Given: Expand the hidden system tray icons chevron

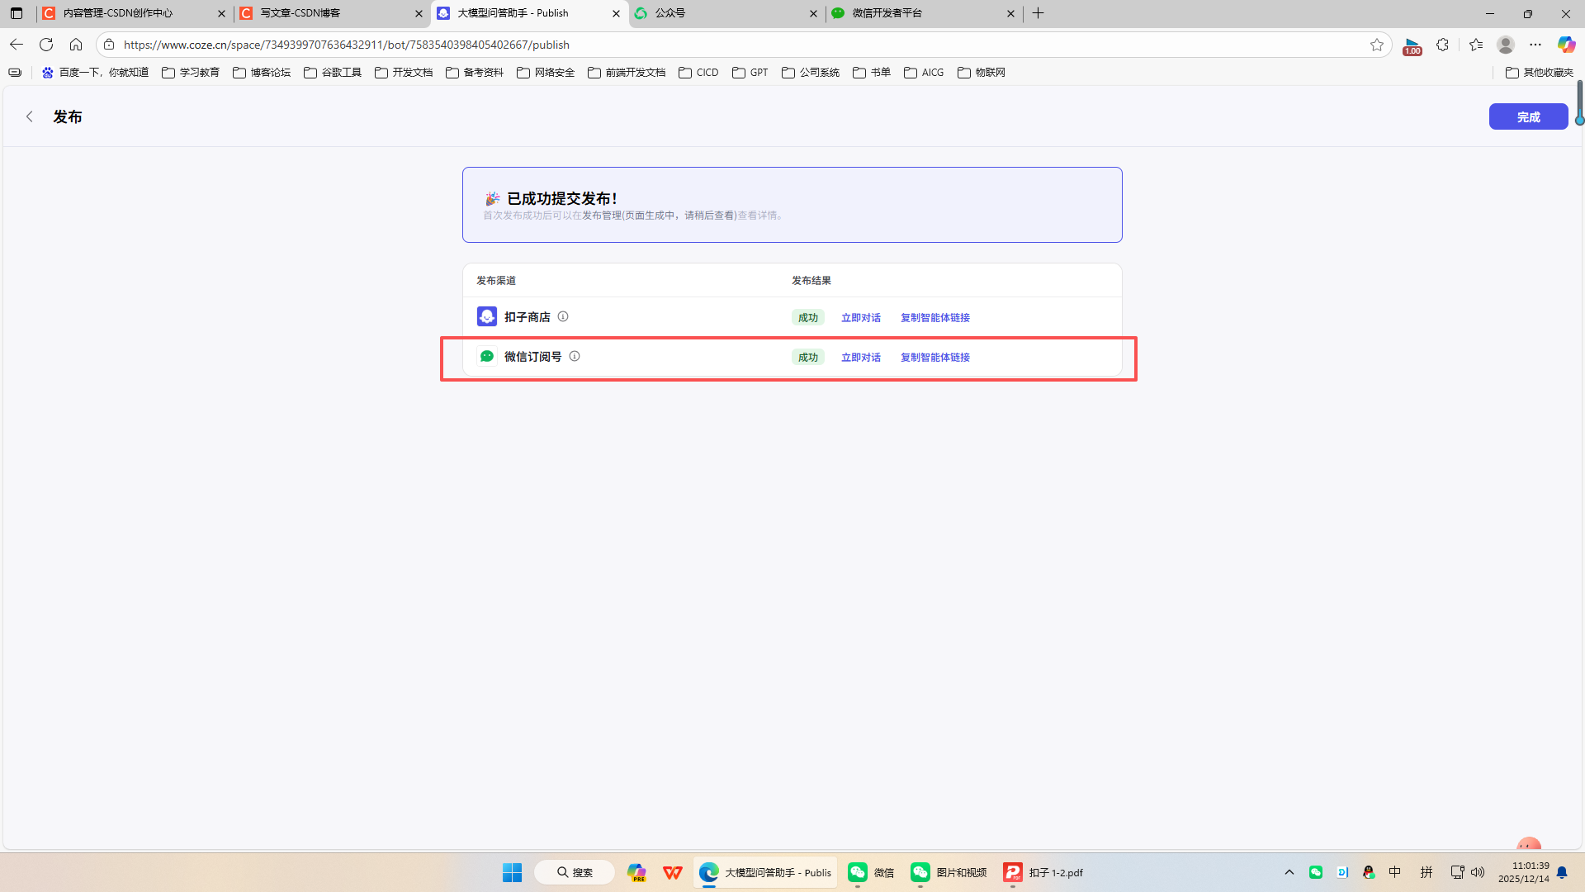Looking at the screenshot, I should [1289, 872].
